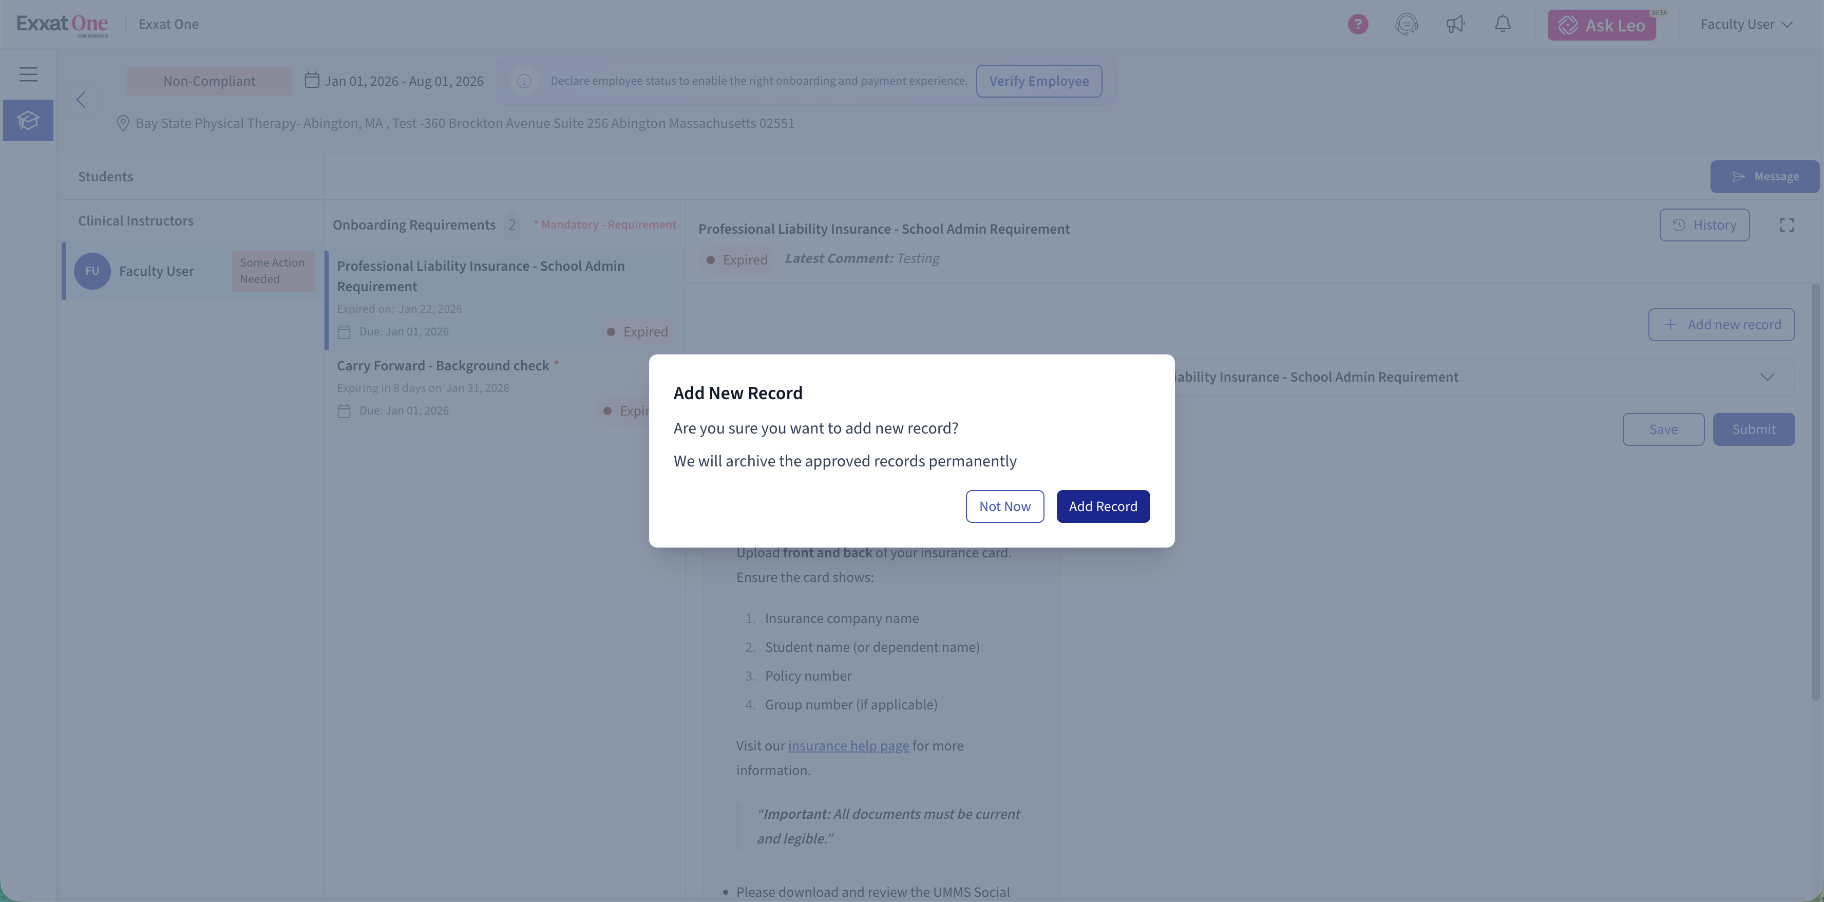Open the Faculty User account dropdown
This screenshot has width=1824, height=902.
tap(1746, 24)
